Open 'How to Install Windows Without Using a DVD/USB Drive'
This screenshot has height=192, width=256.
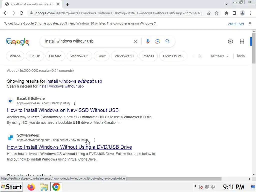69,147
